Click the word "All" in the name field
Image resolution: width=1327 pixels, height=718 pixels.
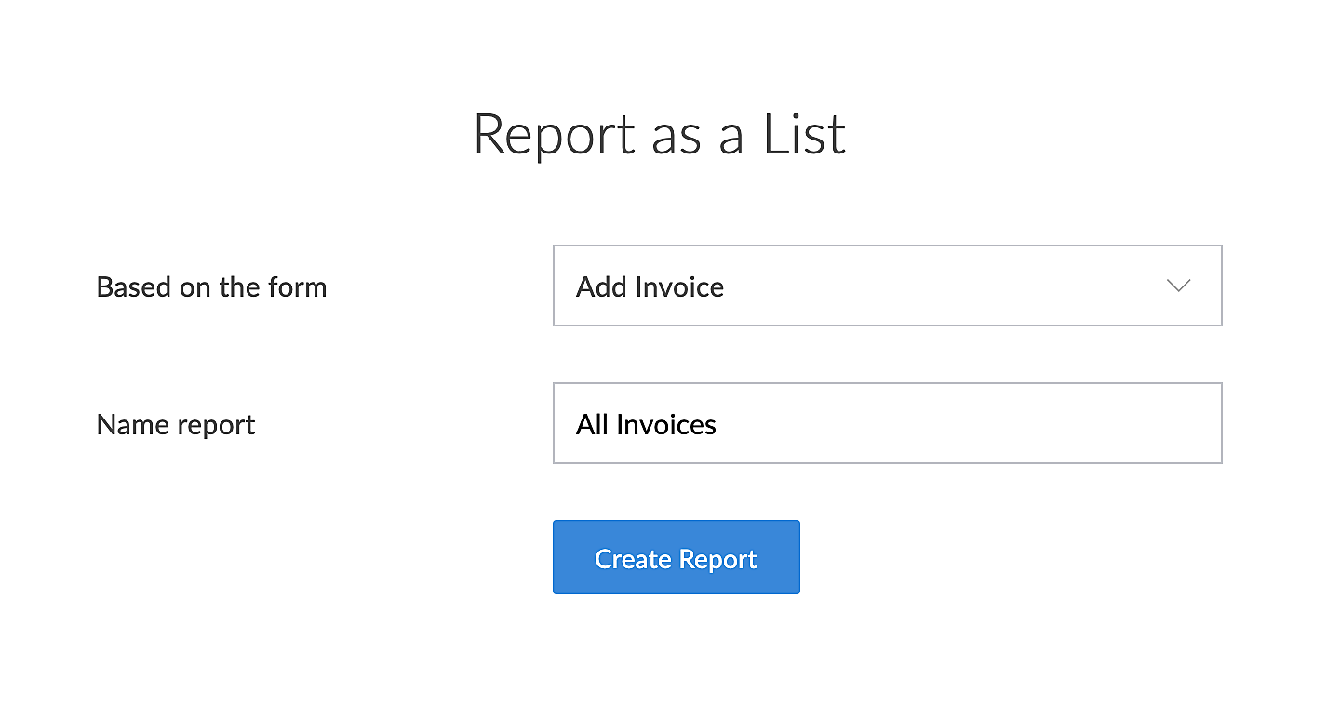coord(592,424)
